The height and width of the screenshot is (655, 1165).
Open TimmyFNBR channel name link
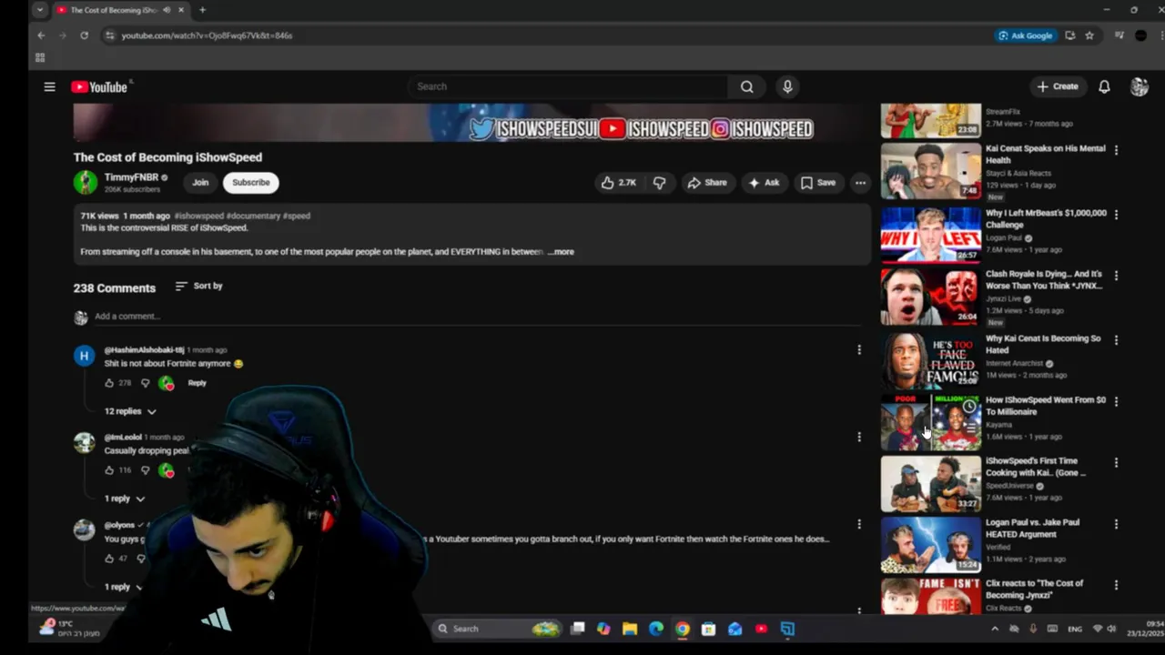[x=131, y=177]
